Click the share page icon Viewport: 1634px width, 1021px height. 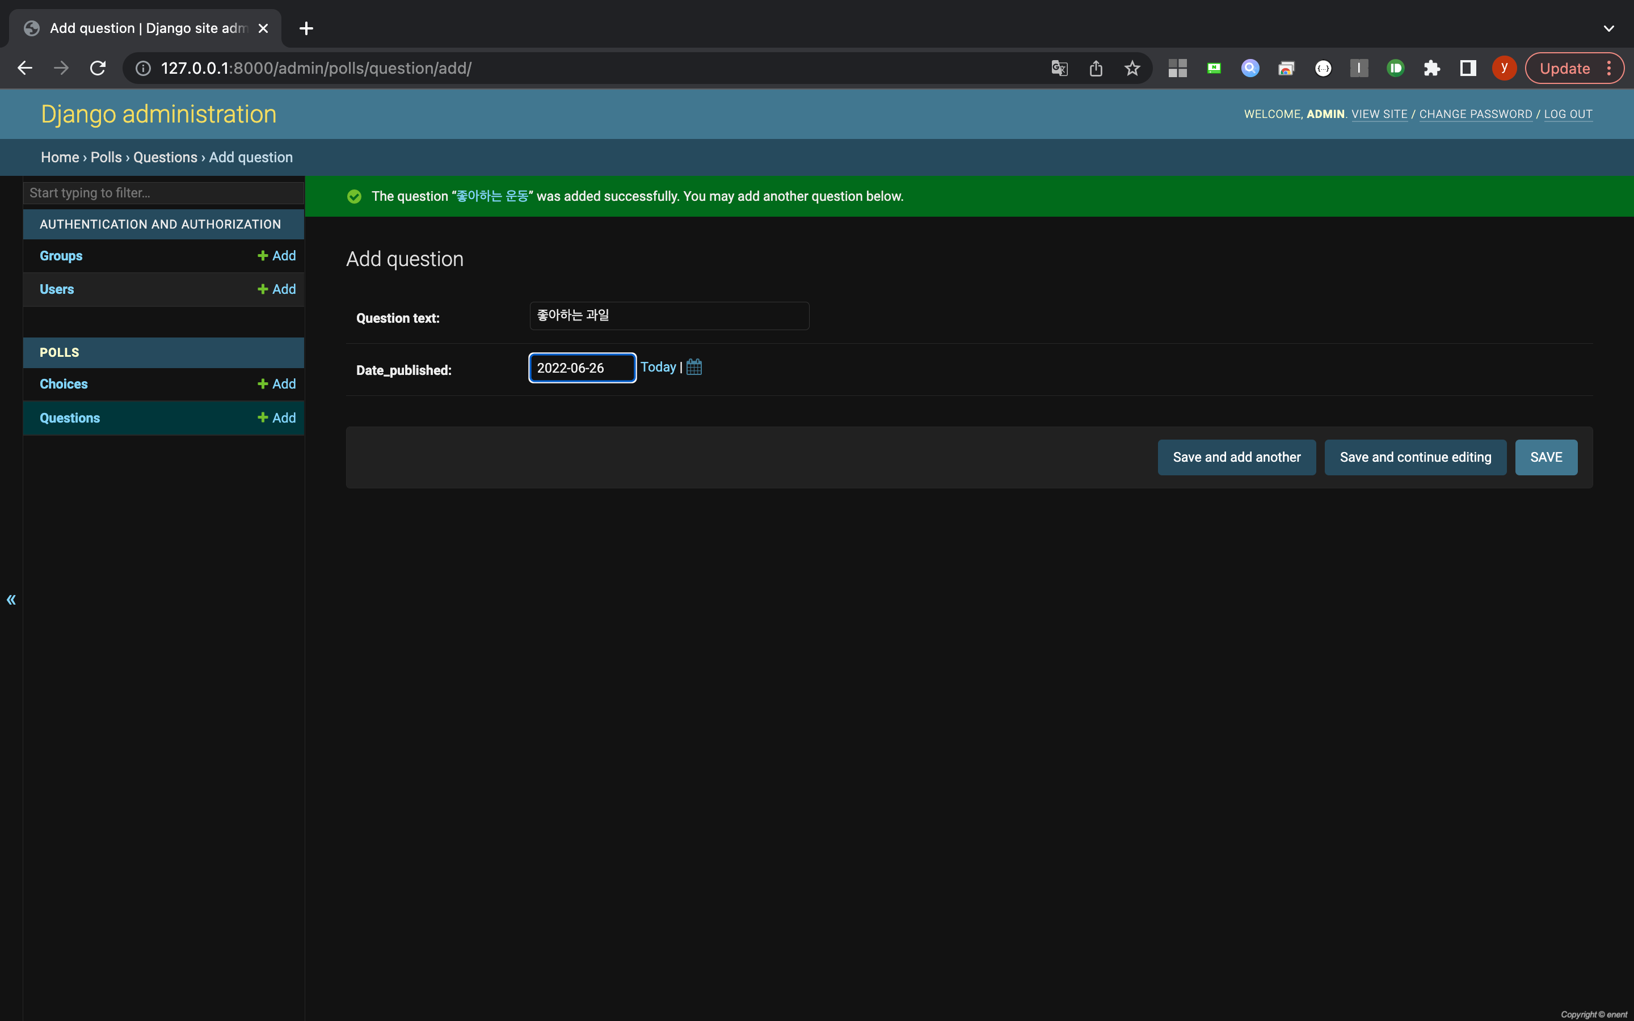click(1095, 68)
